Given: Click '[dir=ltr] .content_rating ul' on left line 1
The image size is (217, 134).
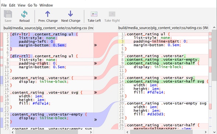Looking at the screenshot, I should (x=42, y=34).
